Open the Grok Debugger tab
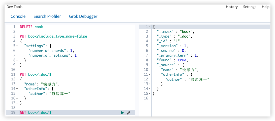This screenshot has height=121, width=275. tap(83, 16)
